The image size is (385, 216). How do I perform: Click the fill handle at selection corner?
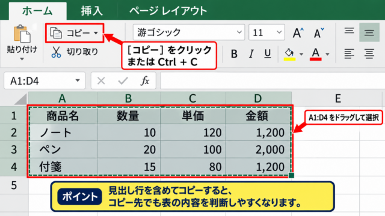[x=291, y=175]
